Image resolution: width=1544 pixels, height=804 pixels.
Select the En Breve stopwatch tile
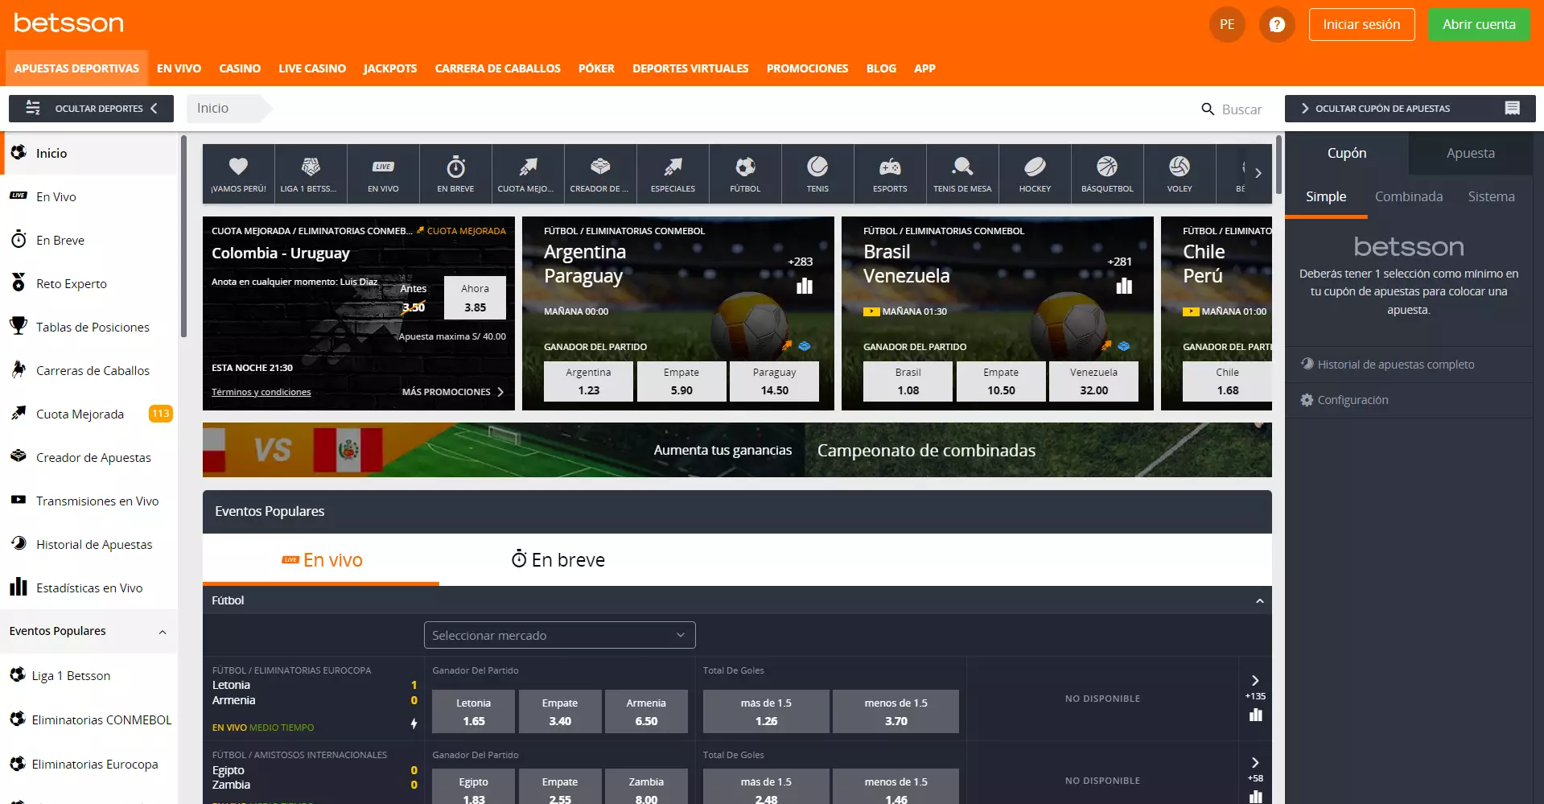[455, 173]
